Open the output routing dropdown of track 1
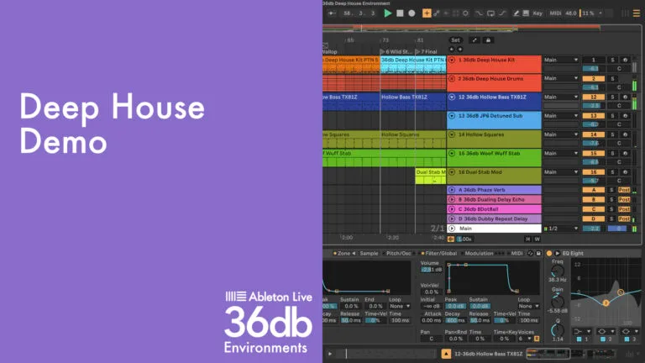This screenshot has height=363, width=645. point(561,60)
